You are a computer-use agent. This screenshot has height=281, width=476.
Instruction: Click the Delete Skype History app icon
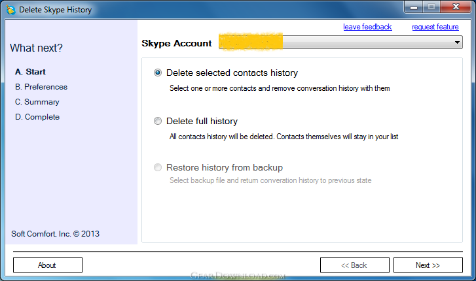point(10,10)
